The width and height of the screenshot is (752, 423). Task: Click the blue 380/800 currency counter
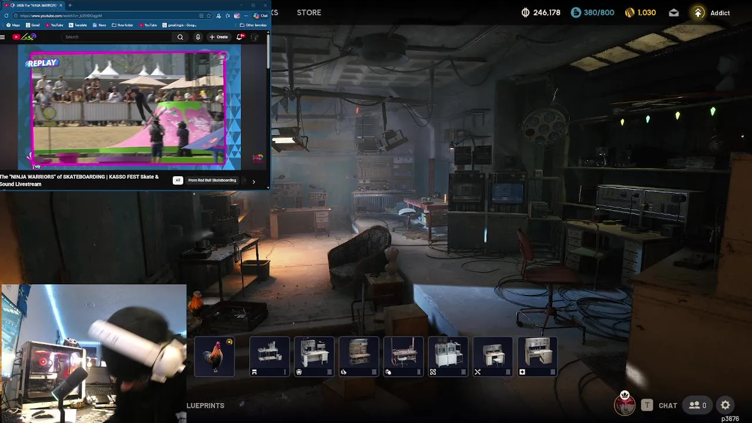click(592, 12)
